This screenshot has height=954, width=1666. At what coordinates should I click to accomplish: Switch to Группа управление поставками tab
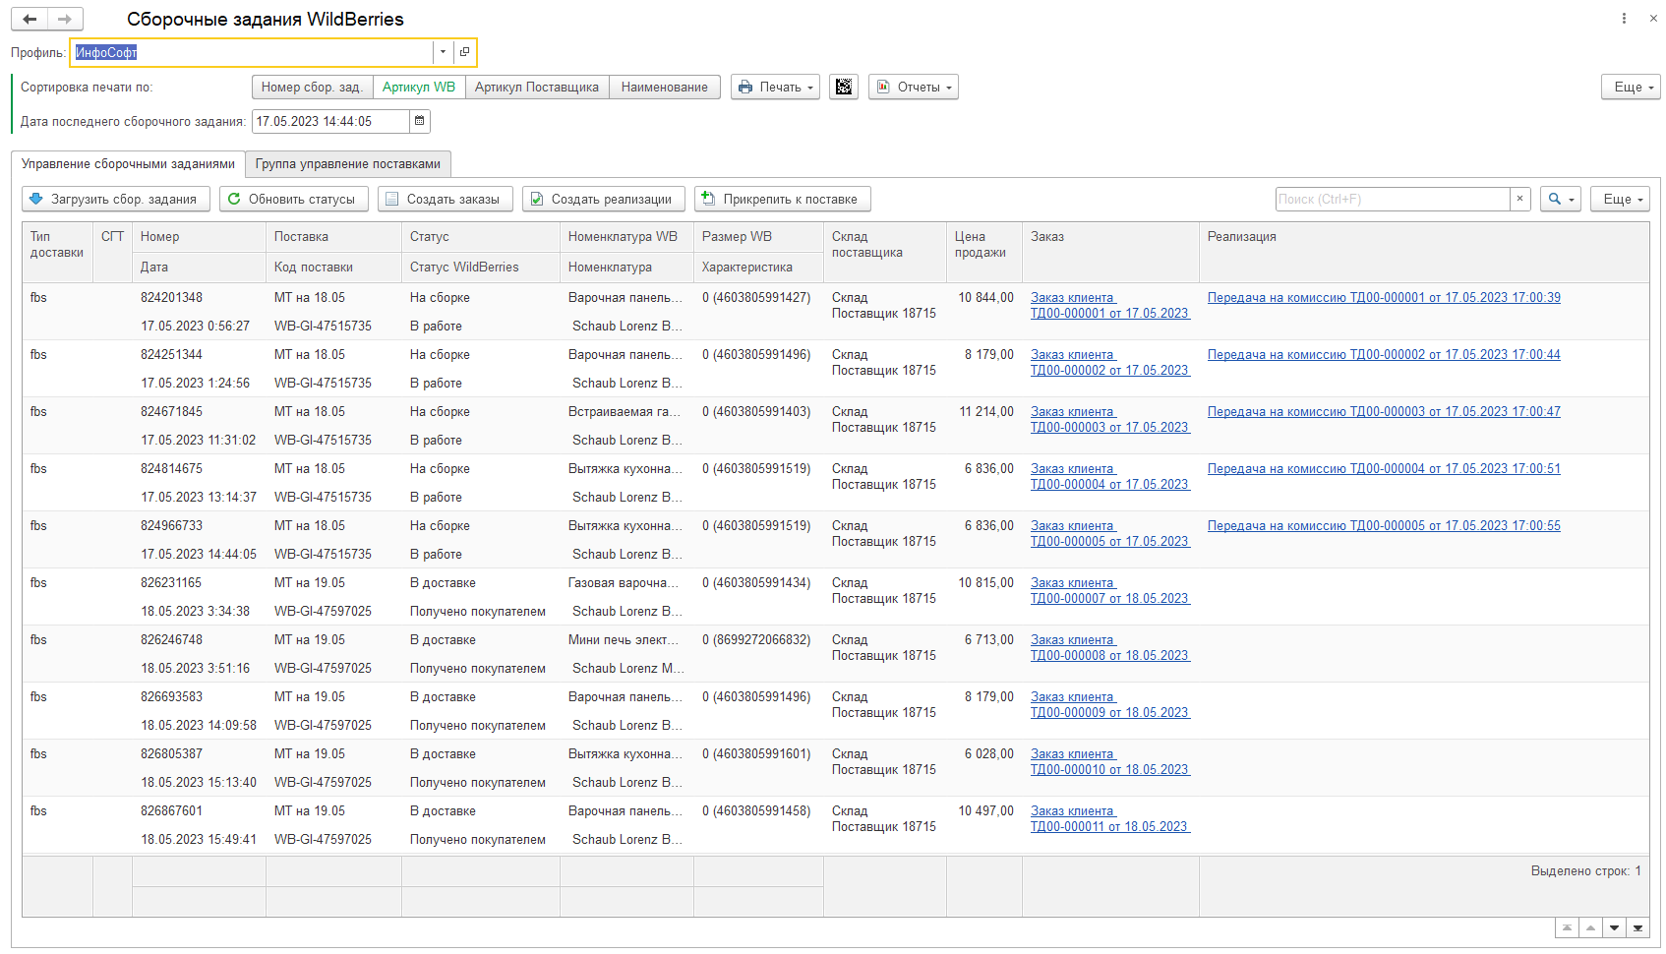point(348,164)
